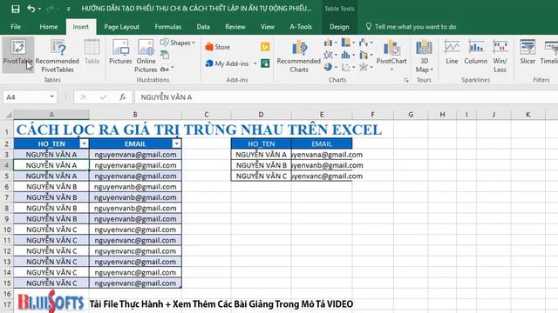Select row 10 header
The image size is (558, 313).
click(7, 230)
